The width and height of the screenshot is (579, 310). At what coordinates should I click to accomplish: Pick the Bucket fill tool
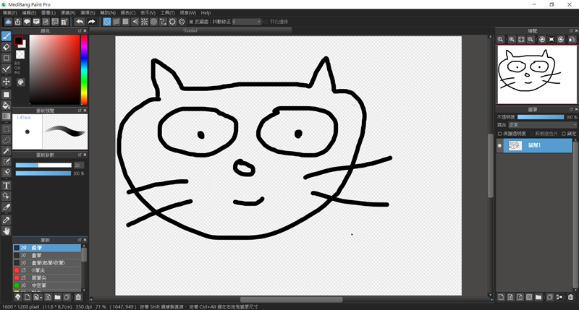[7, 105]
